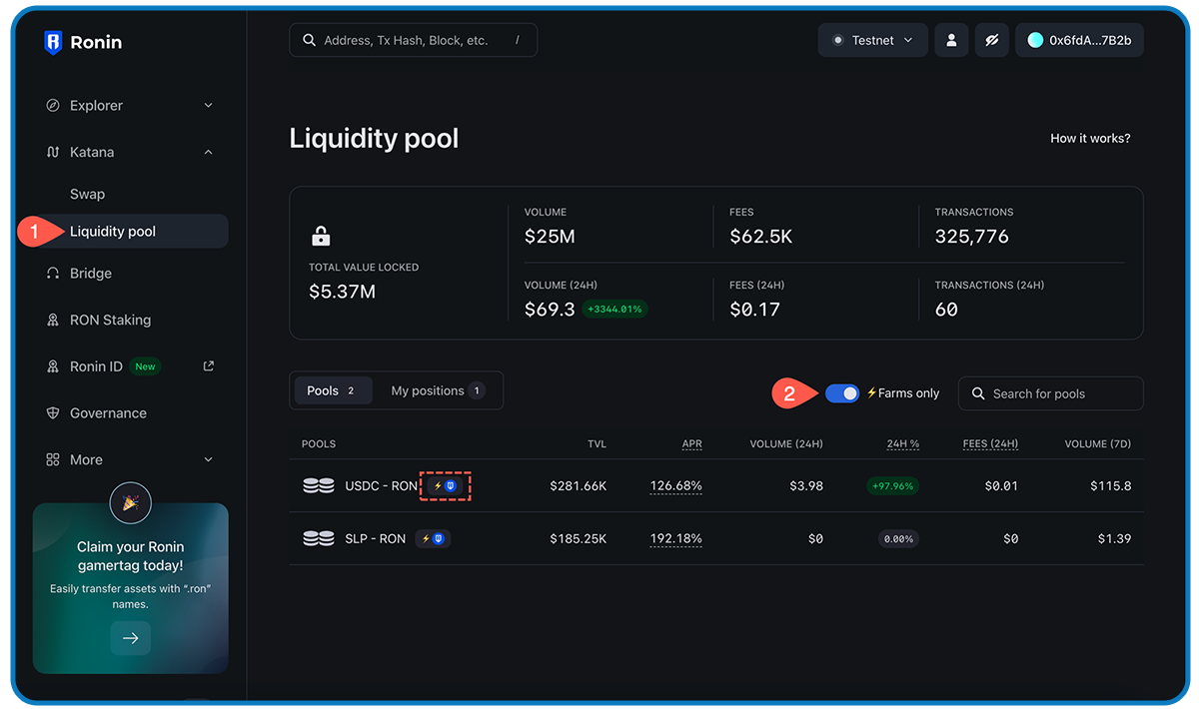
Task: Click the pool count badge on Pools tab
Action: click(351, 390)
